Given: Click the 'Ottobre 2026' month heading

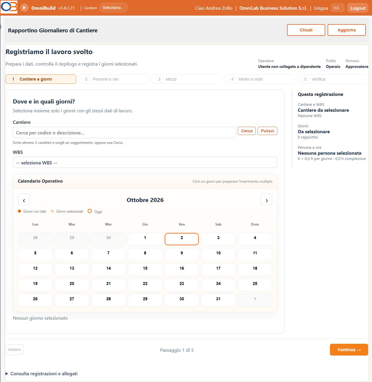Looking at the screenshot, I should pos(145,200).
